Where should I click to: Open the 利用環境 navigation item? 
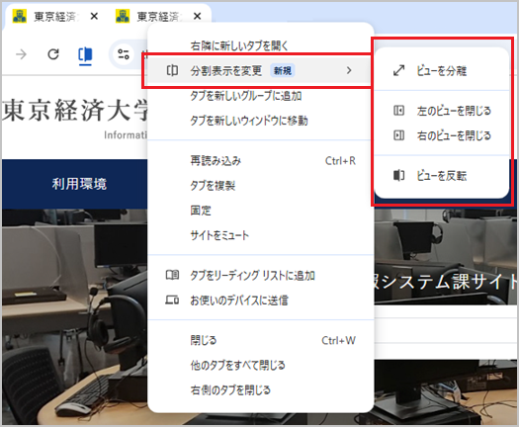[79, 184]
